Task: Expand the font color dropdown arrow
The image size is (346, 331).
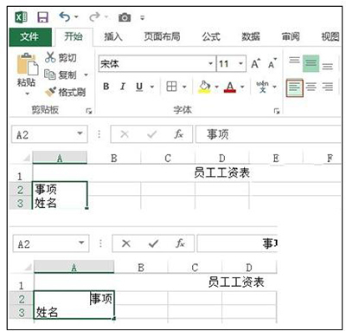Action: pyautogui.click(x=242, y=87)
